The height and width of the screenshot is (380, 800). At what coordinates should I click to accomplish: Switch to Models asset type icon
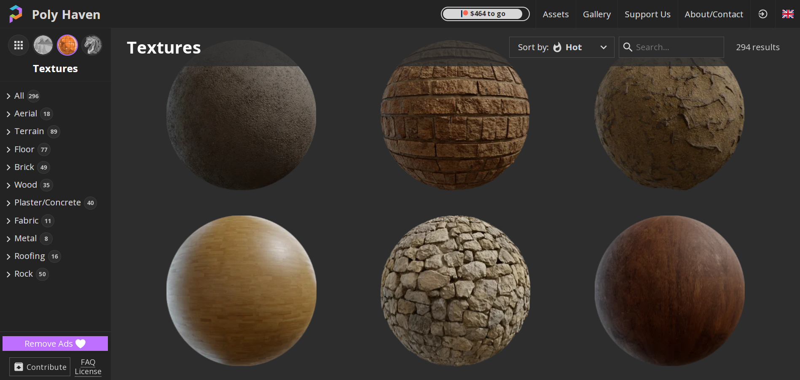[92, 45]
